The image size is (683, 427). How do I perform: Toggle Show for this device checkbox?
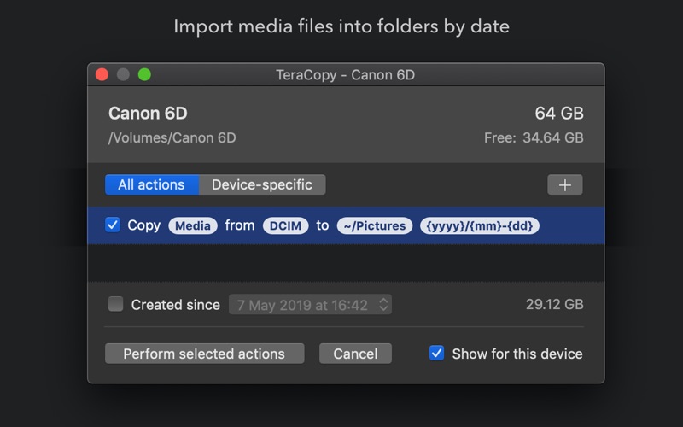(436, 353)
